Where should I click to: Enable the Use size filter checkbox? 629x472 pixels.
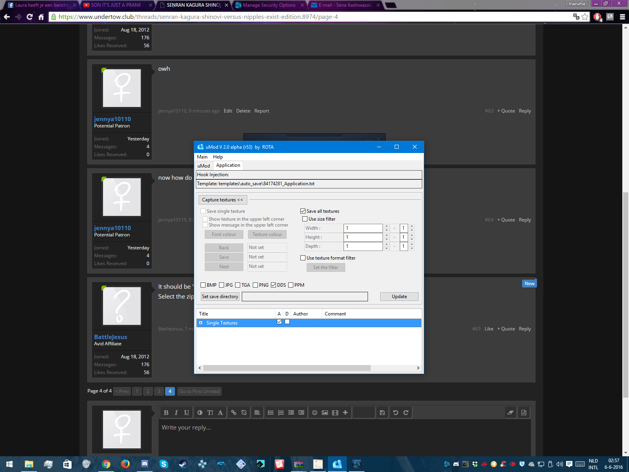(305, 219)
